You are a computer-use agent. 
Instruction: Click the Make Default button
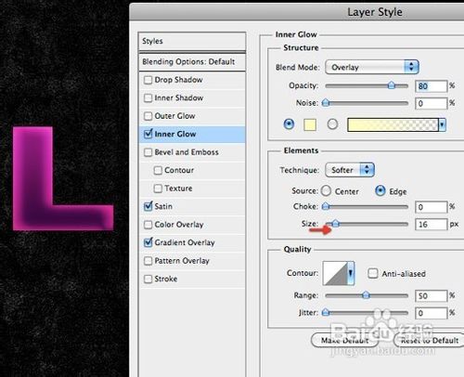345,341
